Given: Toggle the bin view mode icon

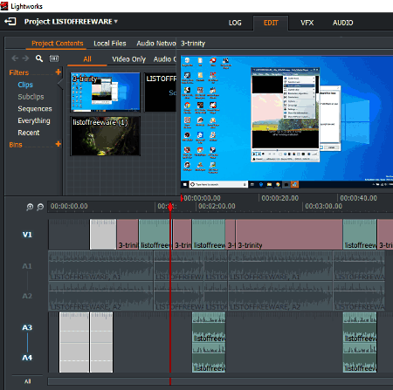Looking at the screenshot, I should tap(54, 58).
